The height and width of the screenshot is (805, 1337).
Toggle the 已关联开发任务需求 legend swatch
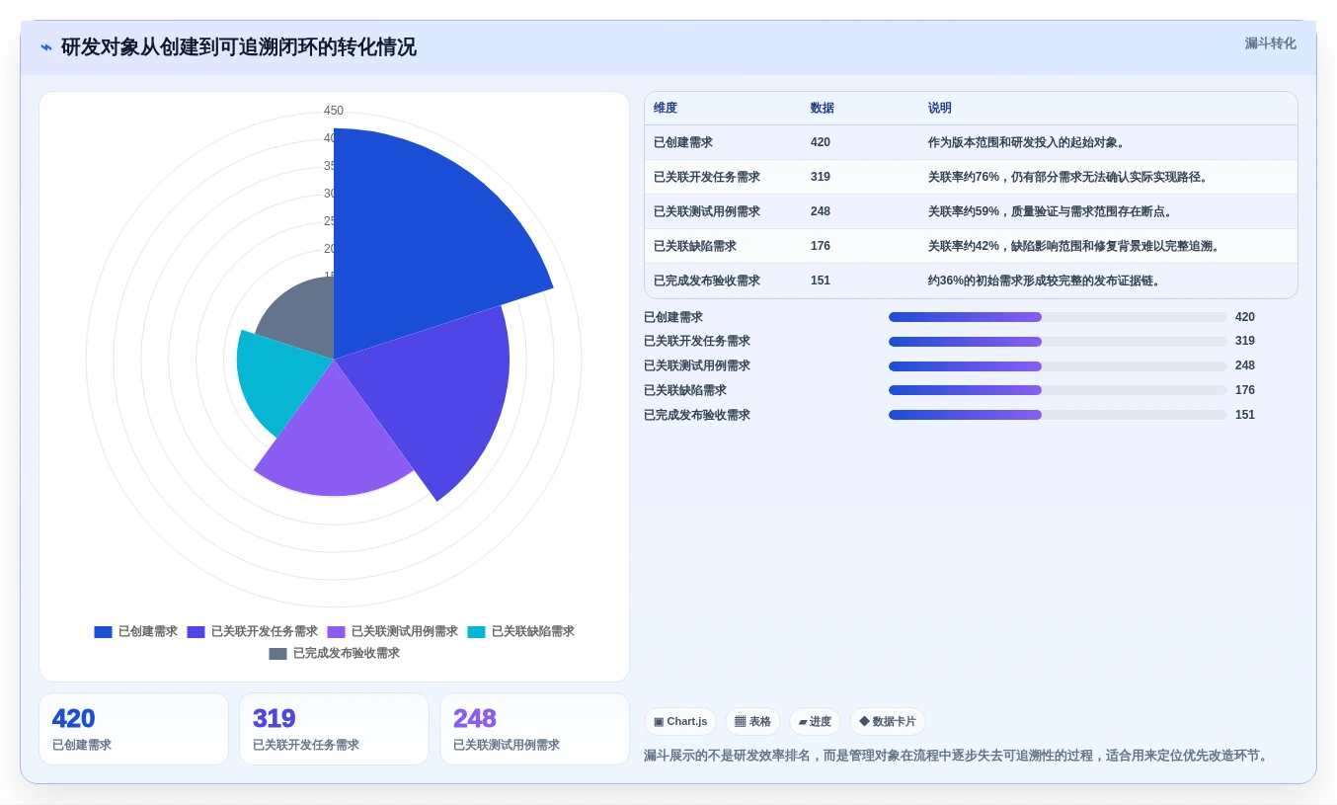tap(196, 632)
